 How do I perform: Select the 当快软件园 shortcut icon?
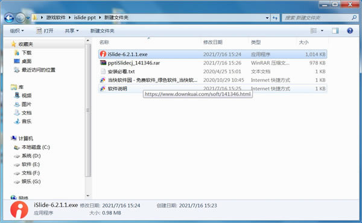(103, 80)
